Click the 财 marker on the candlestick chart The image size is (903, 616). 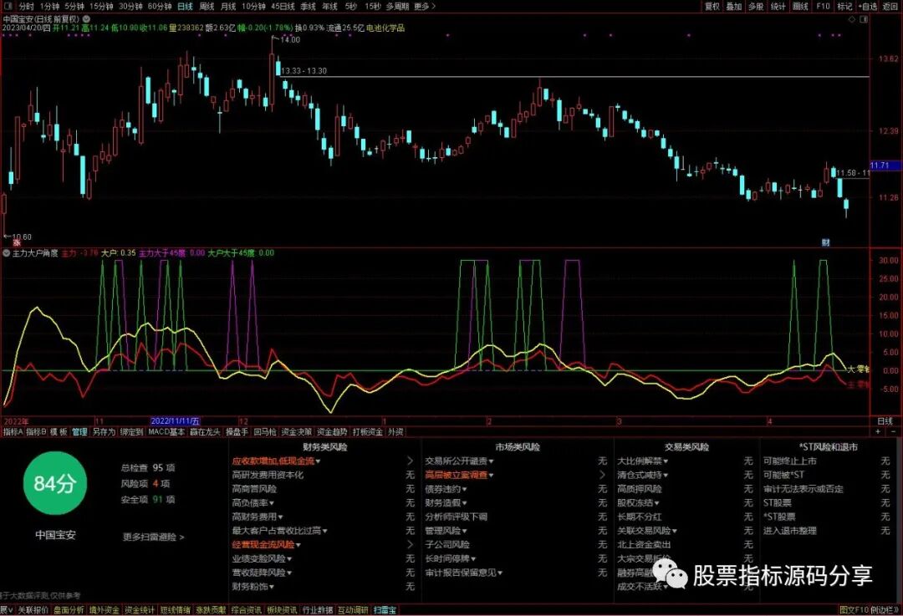[x=825, y=242]
